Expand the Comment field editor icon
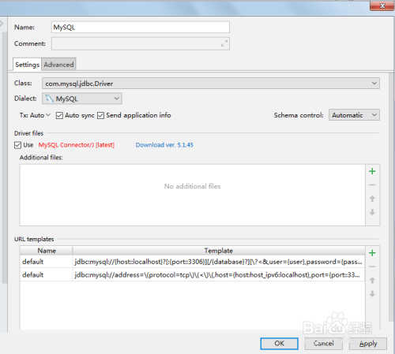This screenshot has height=354, width=395. coord(224,43)
